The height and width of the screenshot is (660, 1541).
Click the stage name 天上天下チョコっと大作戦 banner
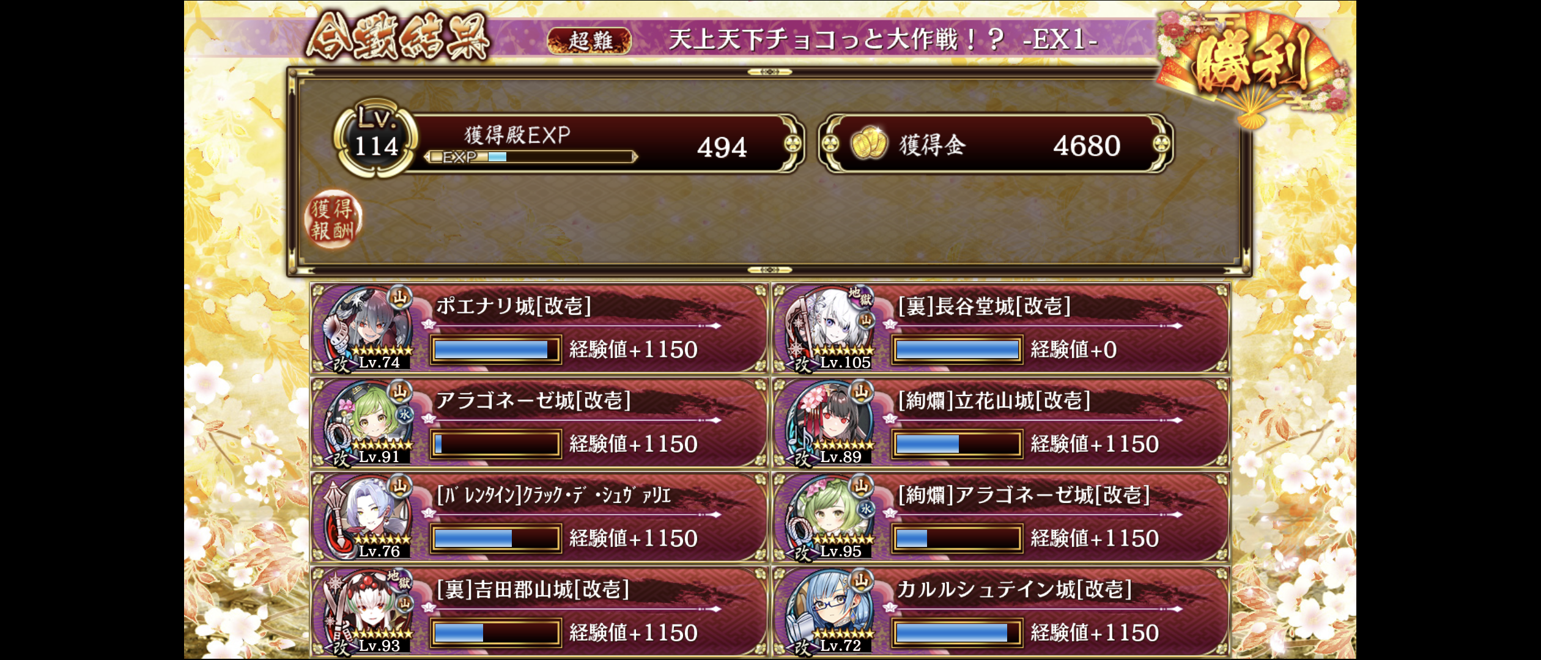click(882, 40)
